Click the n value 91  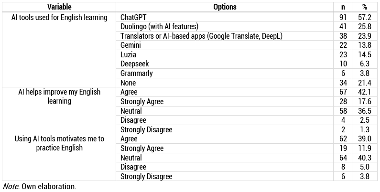pyautogui.click(x=341, y=17)
